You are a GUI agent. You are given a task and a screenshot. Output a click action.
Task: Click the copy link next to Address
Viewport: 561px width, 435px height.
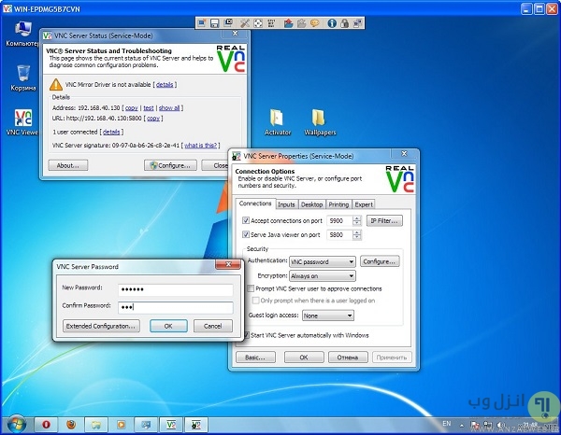[x=131, y=108]
